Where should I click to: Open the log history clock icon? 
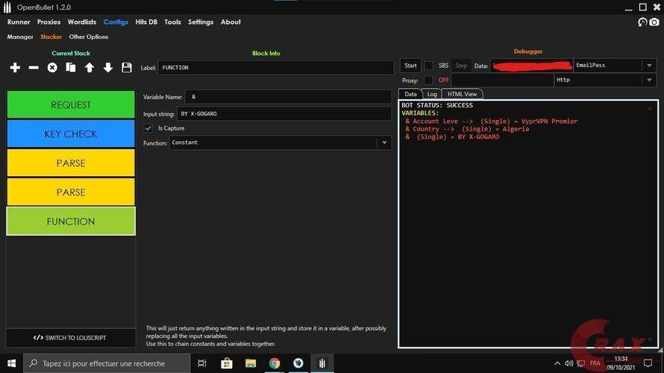(642, 22)
